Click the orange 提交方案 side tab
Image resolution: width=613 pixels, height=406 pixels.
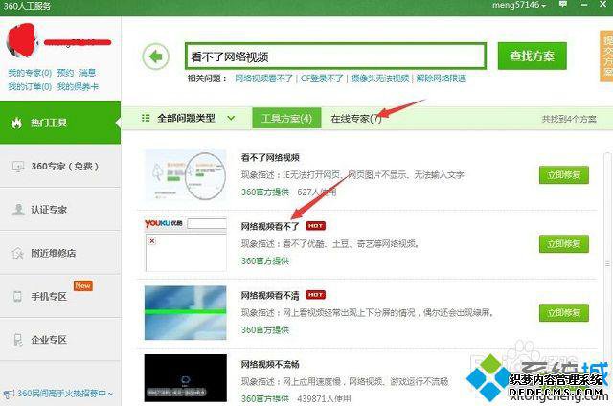coord(606,56)
